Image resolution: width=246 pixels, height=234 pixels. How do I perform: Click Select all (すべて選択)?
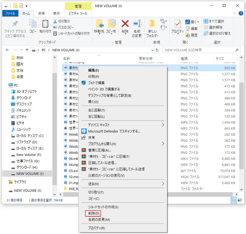[214, 21]
